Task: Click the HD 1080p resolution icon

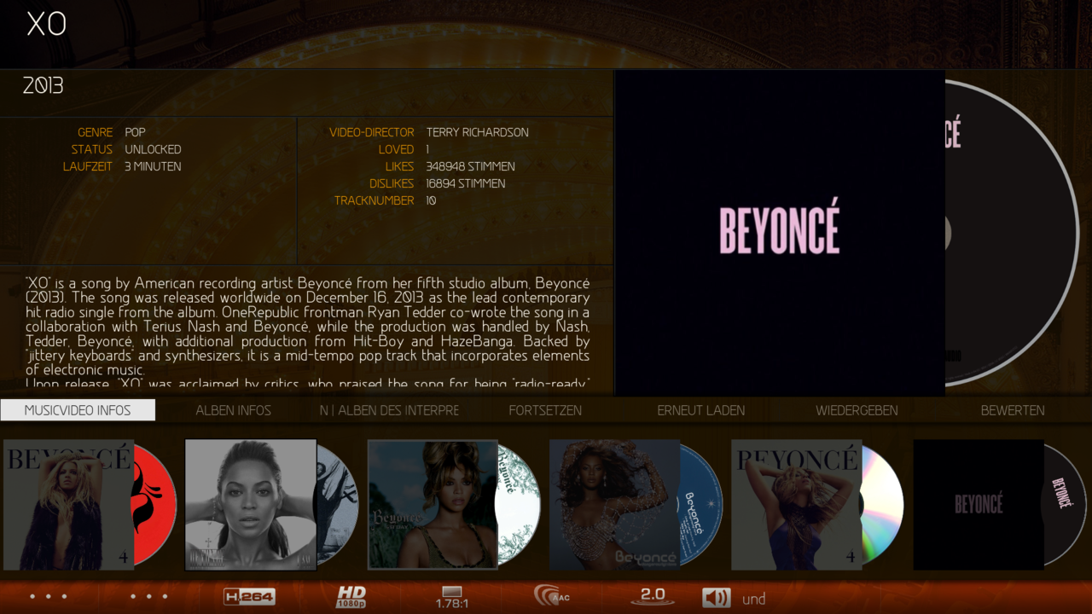Action: 351,597
